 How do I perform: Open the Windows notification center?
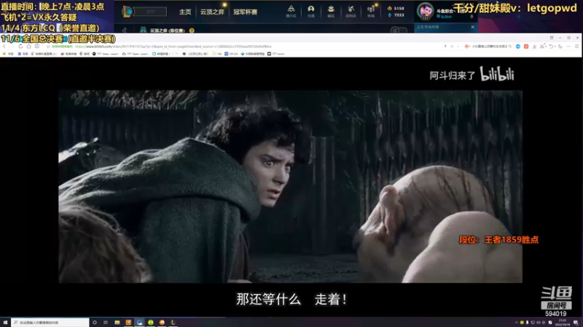click(x=576, y=323)
